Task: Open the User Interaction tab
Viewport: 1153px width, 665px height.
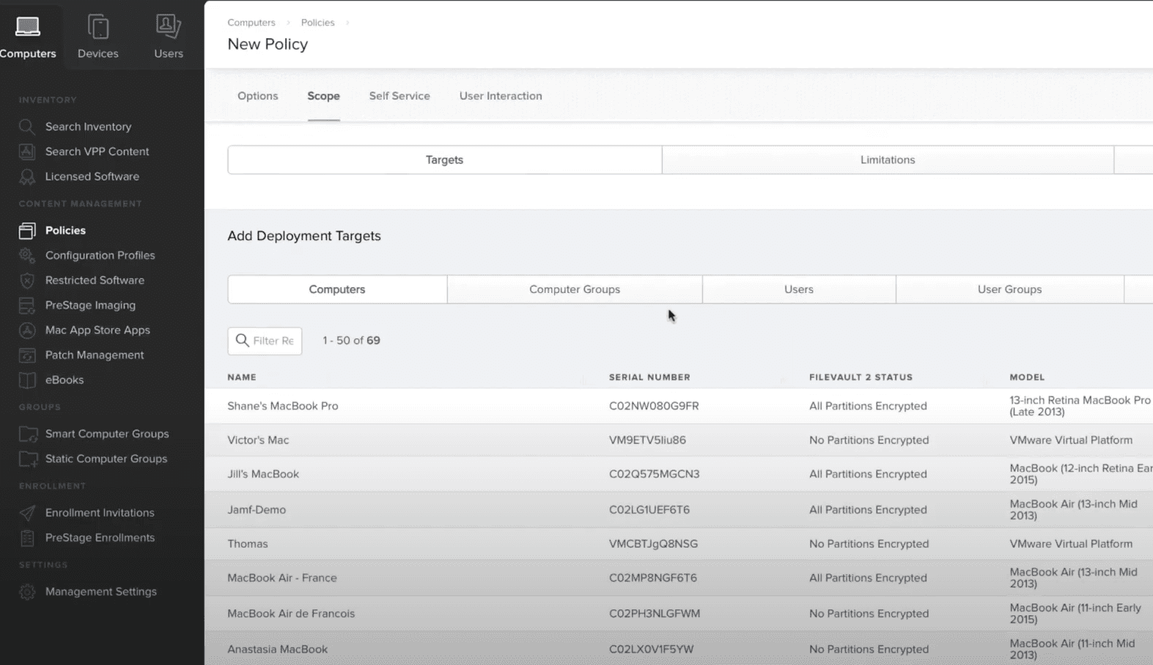Action: click(x=501, y=96)
